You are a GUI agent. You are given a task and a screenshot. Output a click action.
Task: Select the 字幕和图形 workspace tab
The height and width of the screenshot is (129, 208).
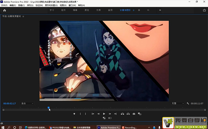[125, 10]
